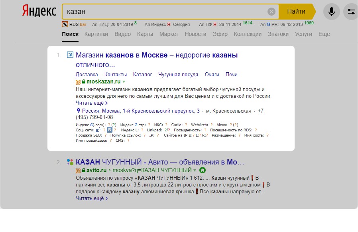
Task: Click the moskazan favicon icon next to first result
Action: [x=70, y=55]
